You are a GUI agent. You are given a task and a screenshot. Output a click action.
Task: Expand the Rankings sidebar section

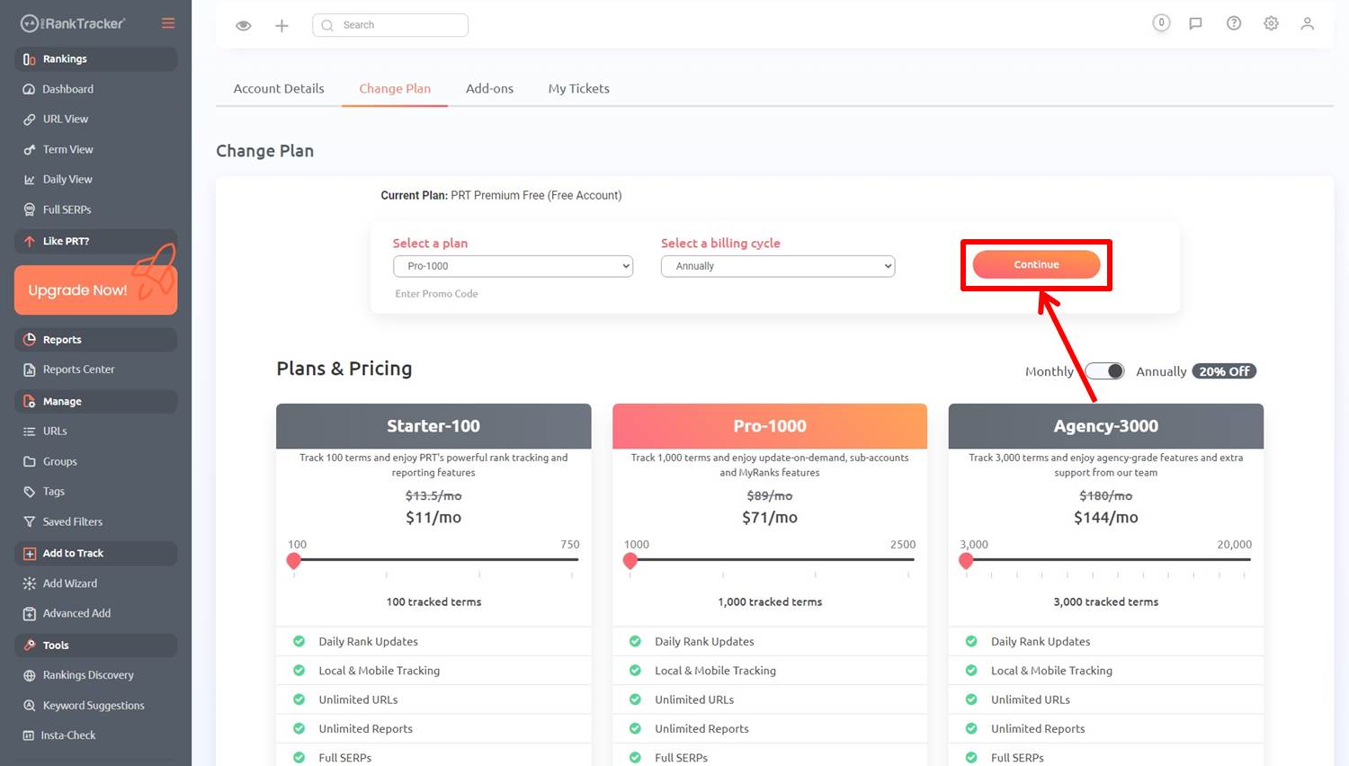coord(95,59)
